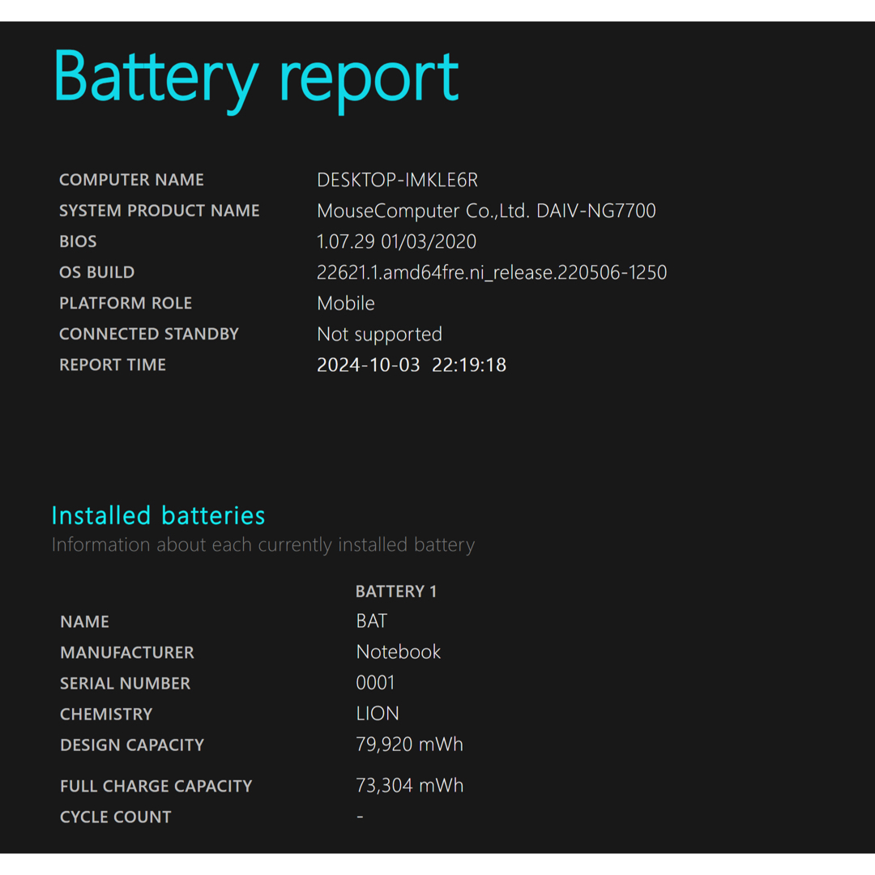Select battery name value BAT
The image size is (875, 875).
(372, 621)
